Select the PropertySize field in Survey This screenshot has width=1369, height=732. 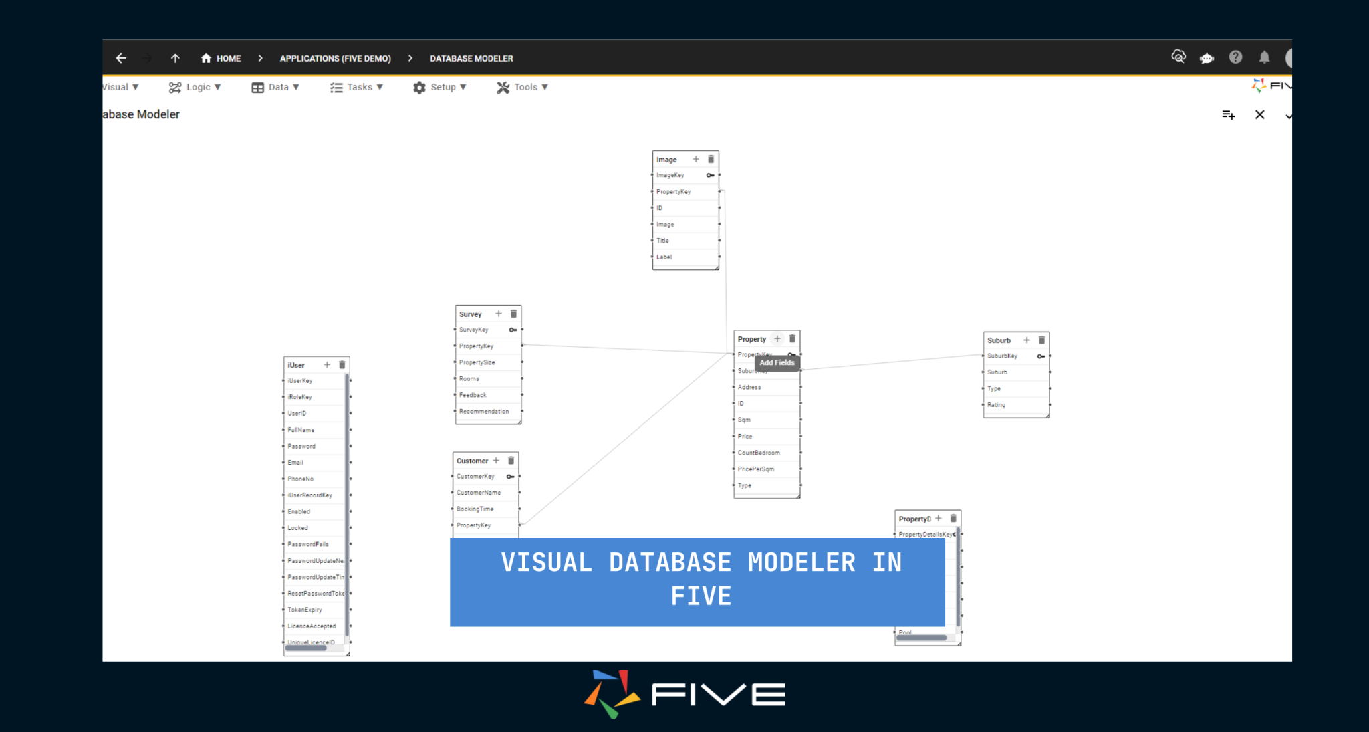click(x=488, y=362)
